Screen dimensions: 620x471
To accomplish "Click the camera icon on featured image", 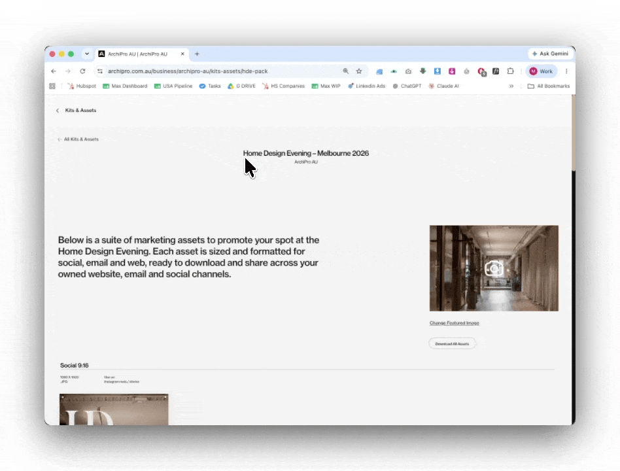I will pyautogui.click(x=494, y=268).
